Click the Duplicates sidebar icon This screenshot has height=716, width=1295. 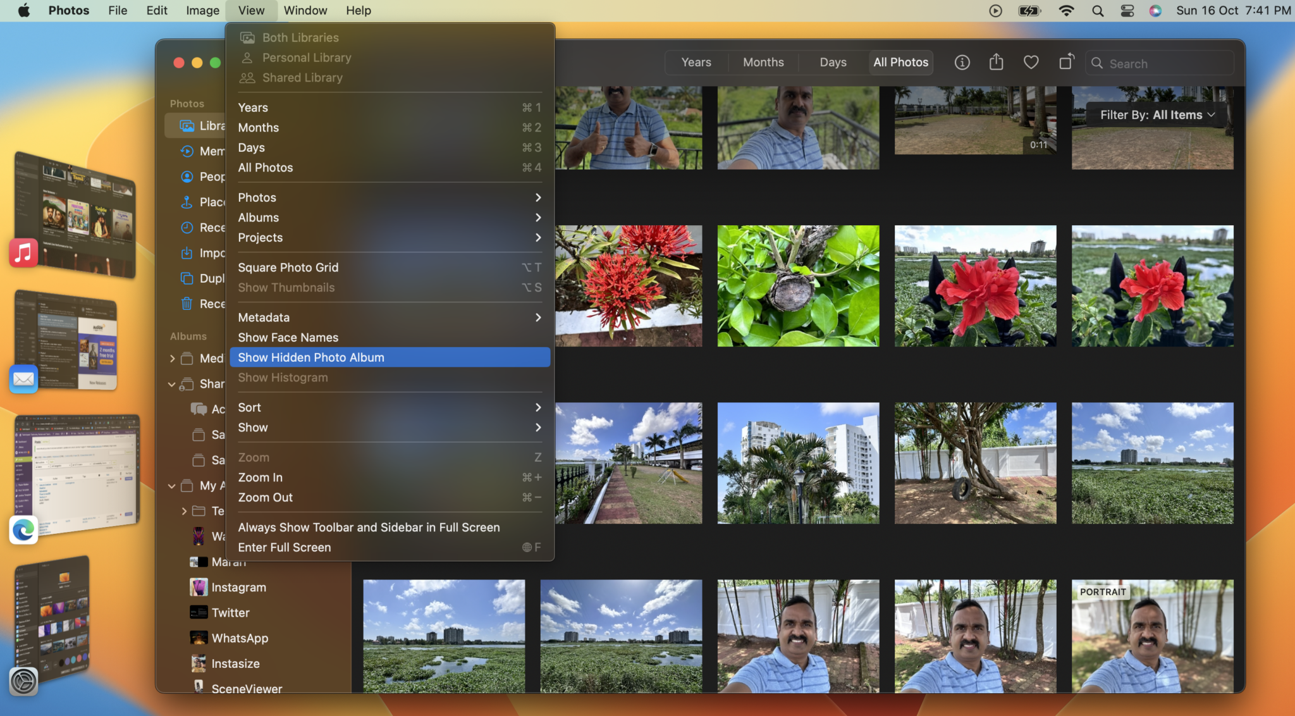[187, 278]
